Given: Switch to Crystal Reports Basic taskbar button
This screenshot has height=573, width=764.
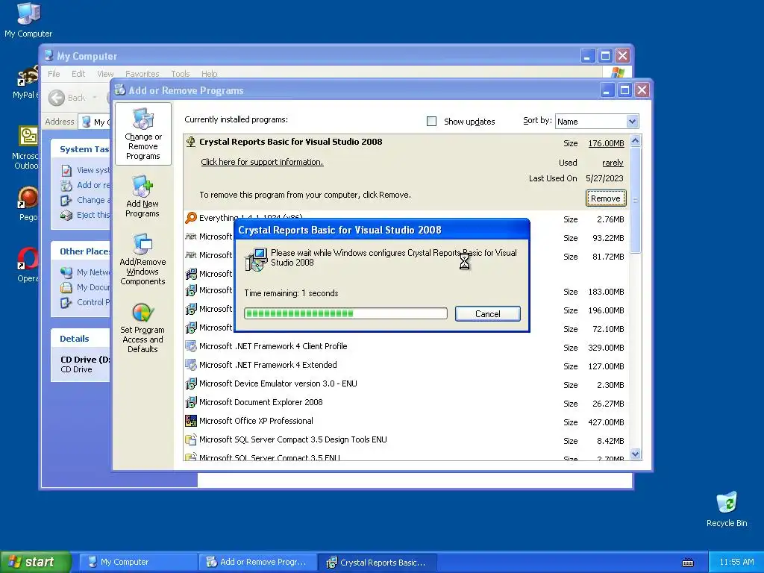Looking at the screenshot, I should (377, 562).
